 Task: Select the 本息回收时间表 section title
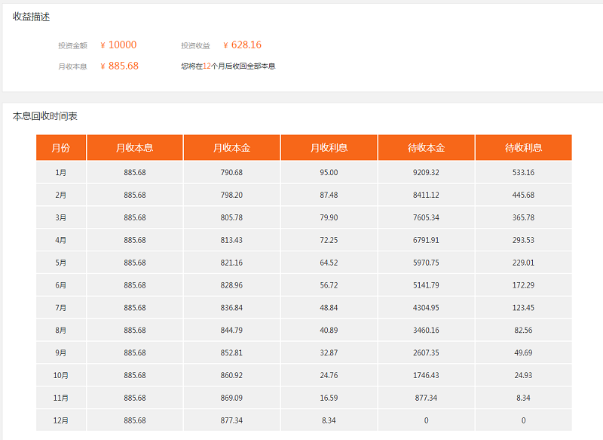coord(45,116)
